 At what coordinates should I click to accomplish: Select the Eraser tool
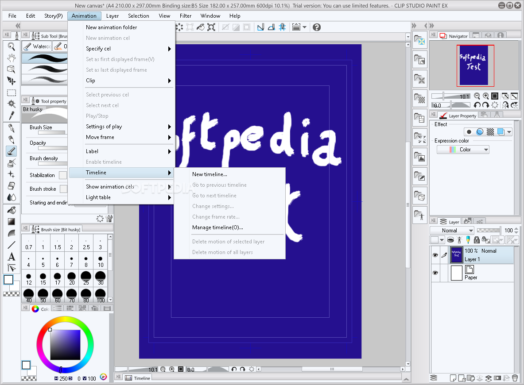click(x=12, y=186)
